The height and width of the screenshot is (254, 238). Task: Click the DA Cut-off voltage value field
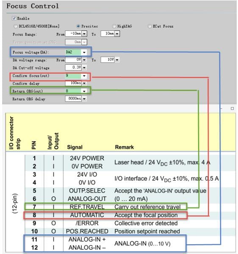coord(74,67)
